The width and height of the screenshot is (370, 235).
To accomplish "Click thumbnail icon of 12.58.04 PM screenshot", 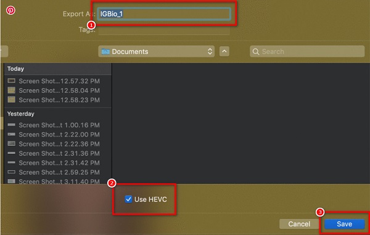I will pos(11,90).
